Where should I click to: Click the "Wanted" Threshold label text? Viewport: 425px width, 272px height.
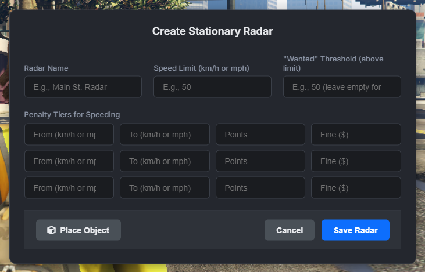tap(333, 64)
